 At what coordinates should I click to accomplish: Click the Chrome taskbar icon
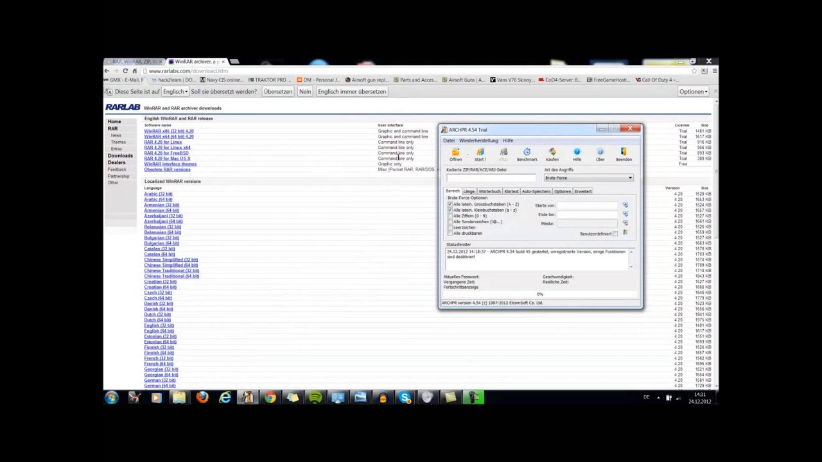pyautogui.click(x=270, y=398)
